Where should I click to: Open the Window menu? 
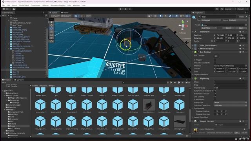click(76, 5)
